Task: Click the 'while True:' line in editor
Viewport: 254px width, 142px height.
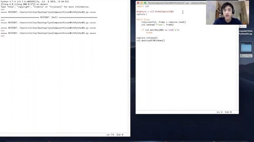Action: click(143, 19)
